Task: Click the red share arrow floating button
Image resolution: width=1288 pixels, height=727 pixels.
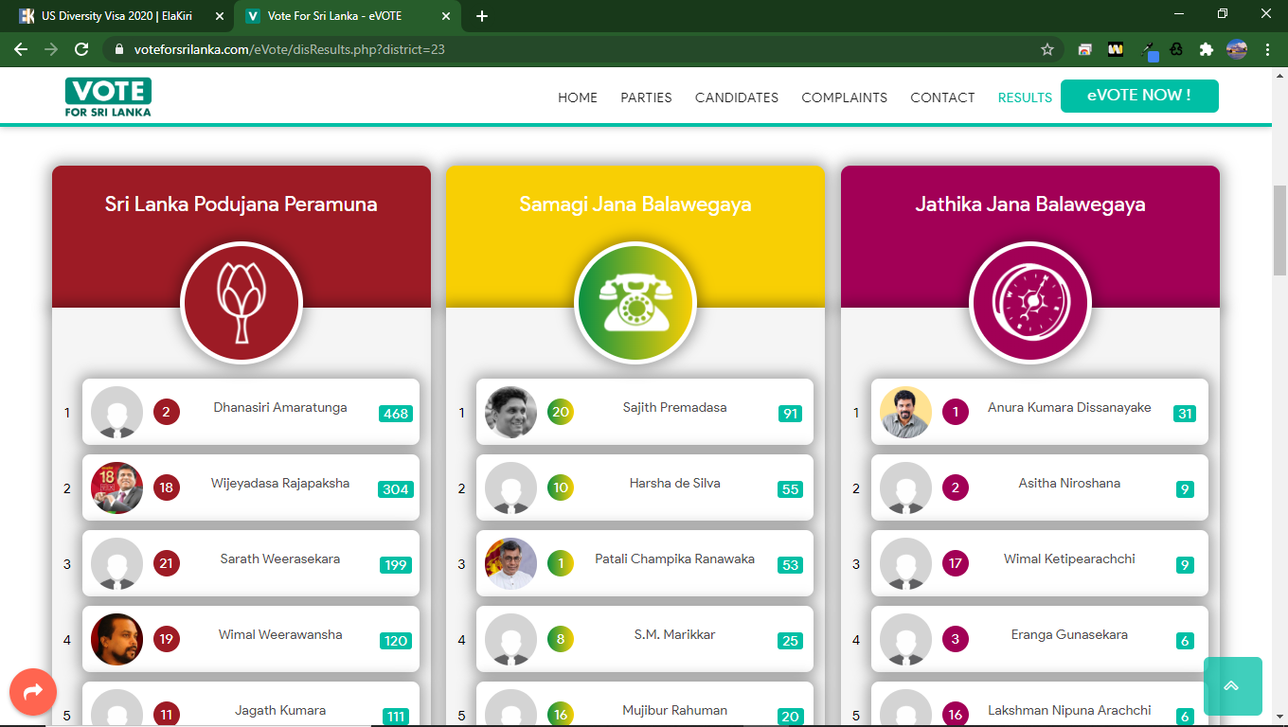Action: 33,692
